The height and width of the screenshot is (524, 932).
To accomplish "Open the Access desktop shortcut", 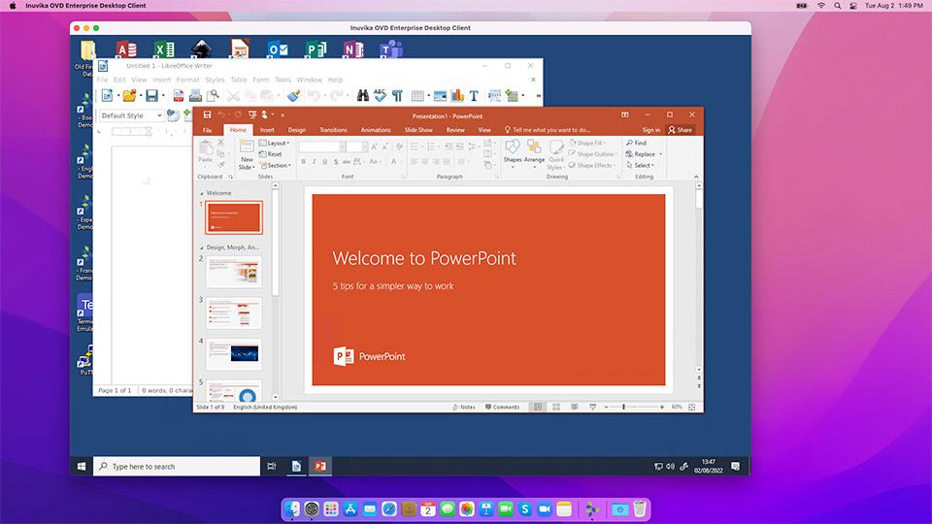I will click(126, 49).
